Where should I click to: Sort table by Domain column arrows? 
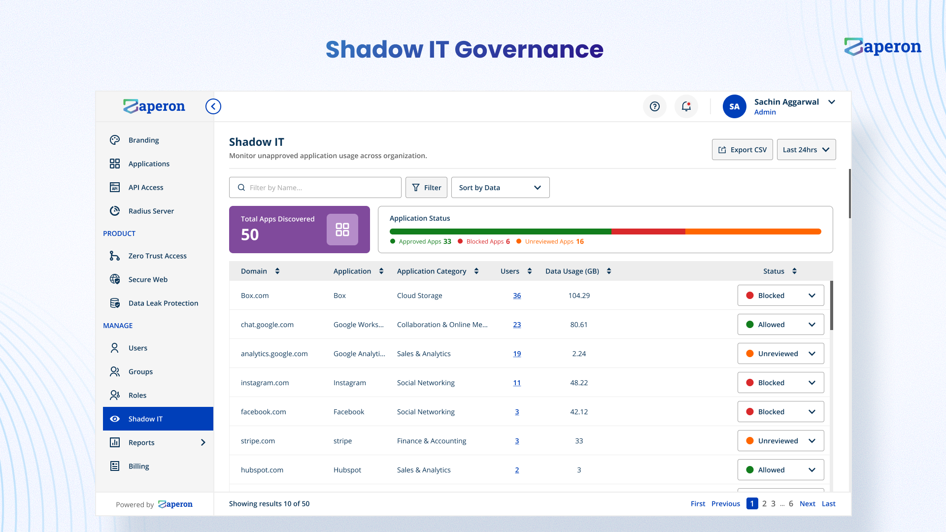pyautogui.click(x=277, y=271)
